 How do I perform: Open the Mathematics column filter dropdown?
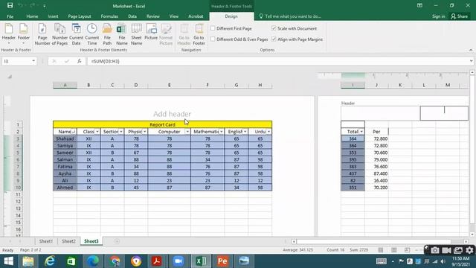(222, 132)
